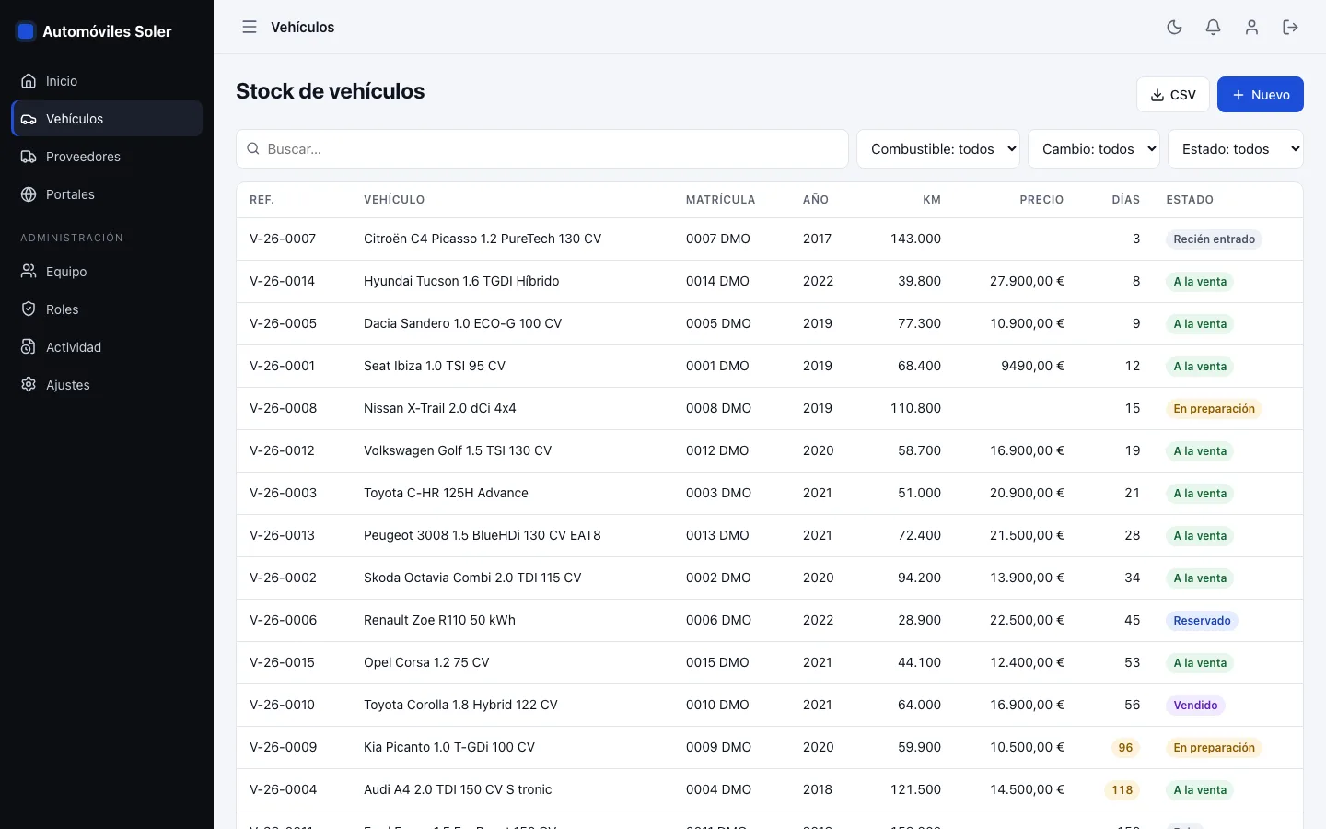Click price 27.900,00 €
Image resolution: width=1326 pixels, height=829 pixels.
(x=1027, y=281)
